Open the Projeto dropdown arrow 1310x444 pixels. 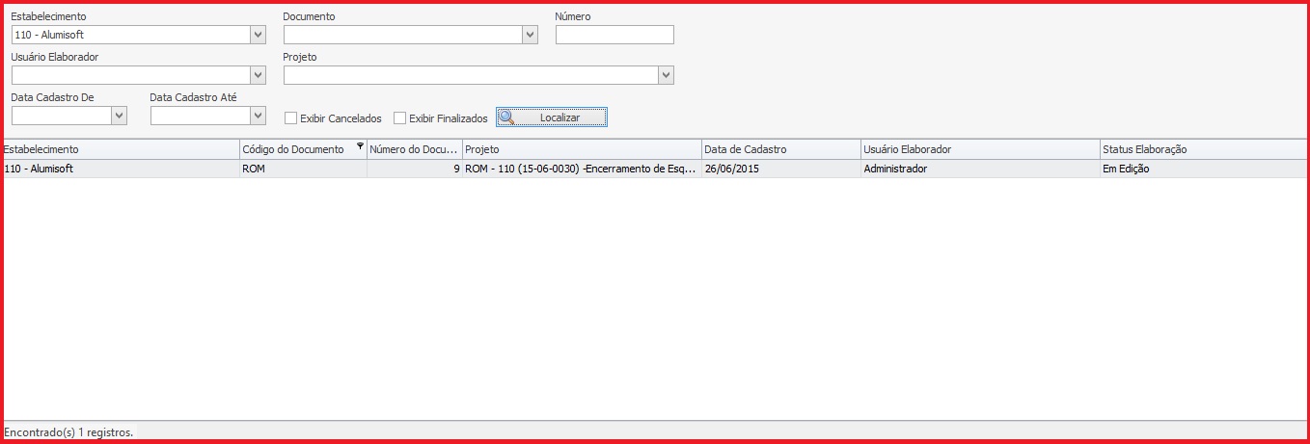coord(666,75)
